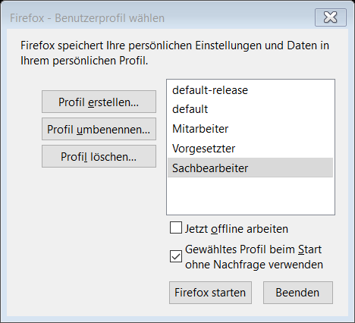Close the dialog with the X button
The height and width of the screenshot is (323, 355).
(x=331, y=17)
